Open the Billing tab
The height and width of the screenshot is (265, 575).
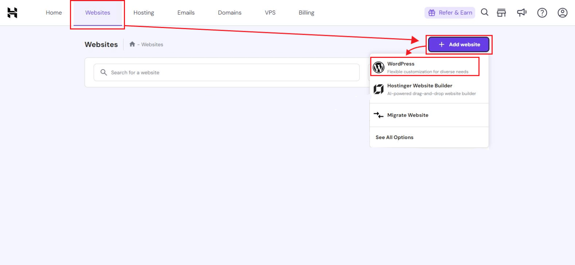[307, 13]
